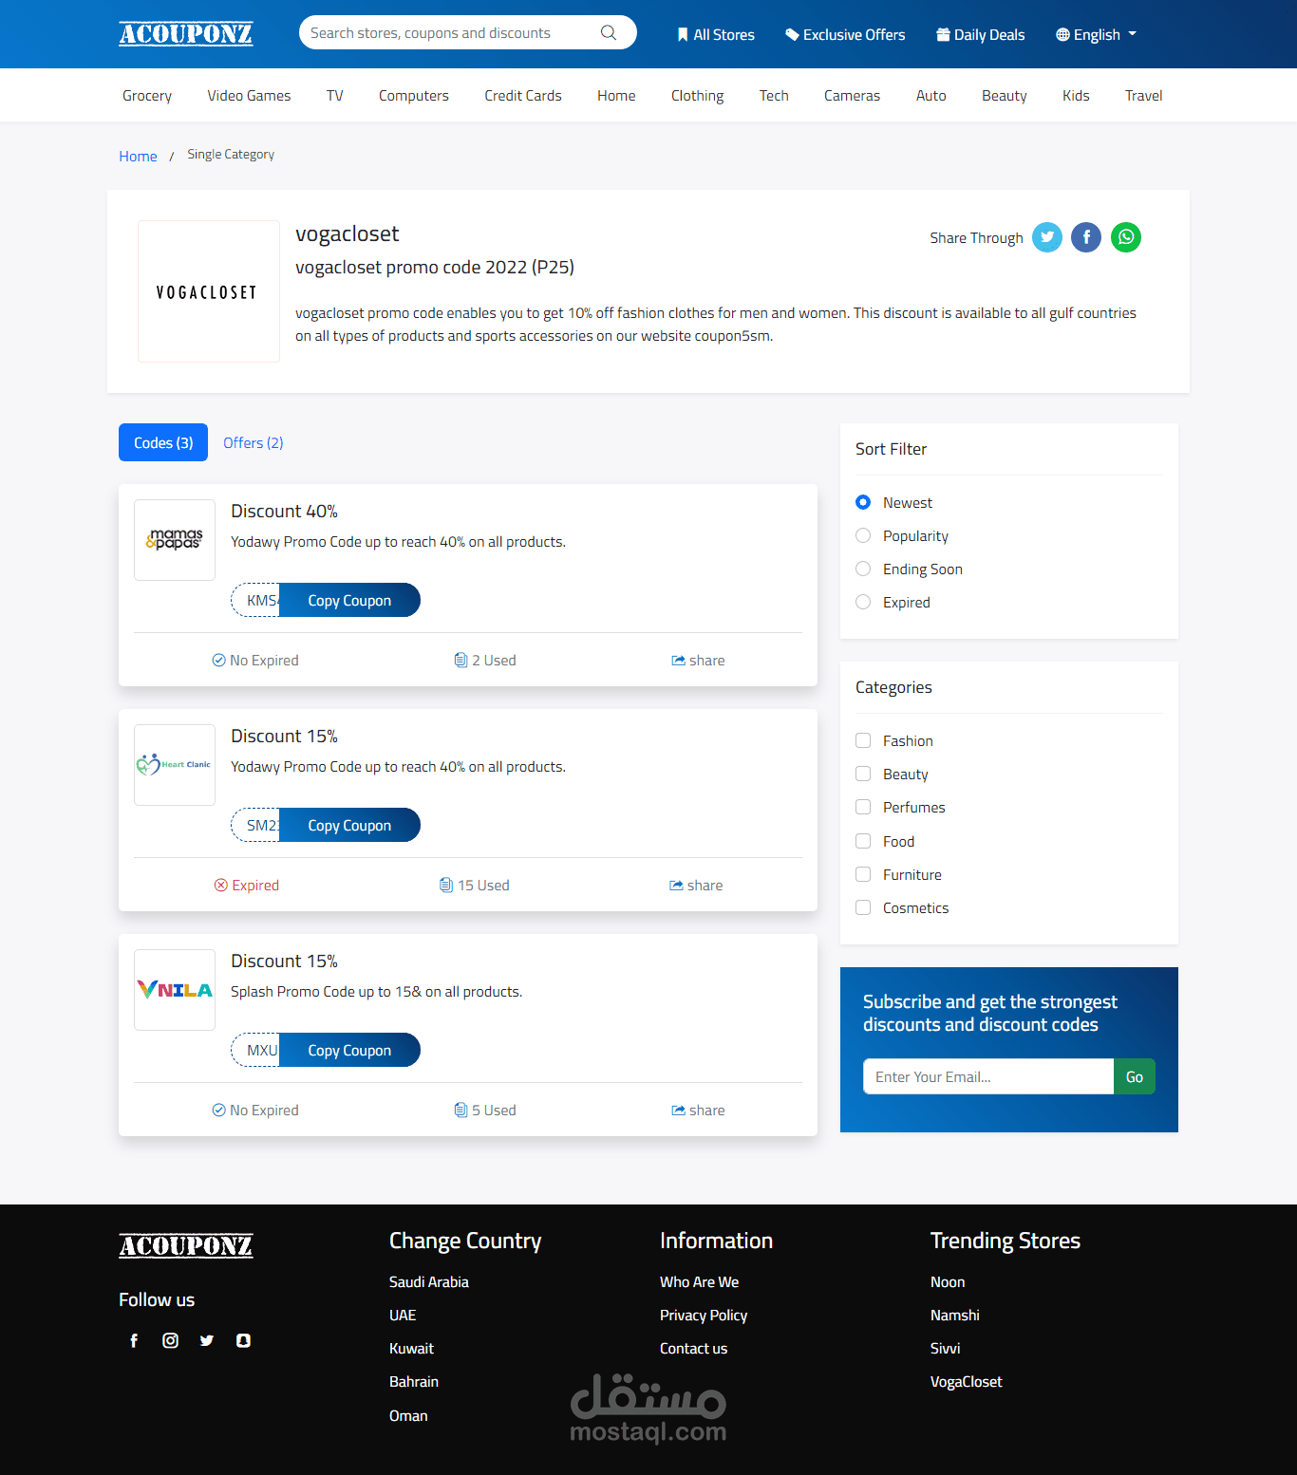
Task: Open Kids category menu
Action: [x=1076, y=96]
